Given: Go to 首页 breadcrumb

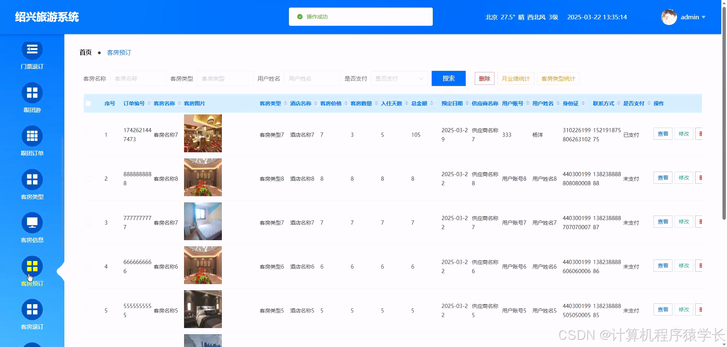Looking at the screenshot, I should (86, 53).
